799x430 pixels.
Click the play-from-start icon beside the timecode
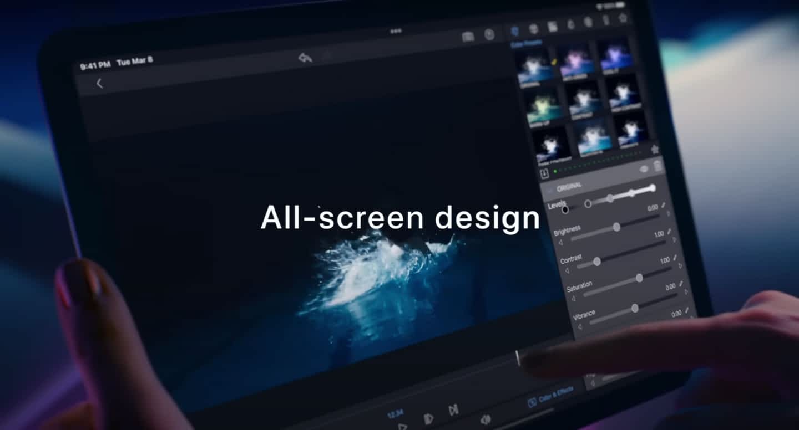pos(428,419)
